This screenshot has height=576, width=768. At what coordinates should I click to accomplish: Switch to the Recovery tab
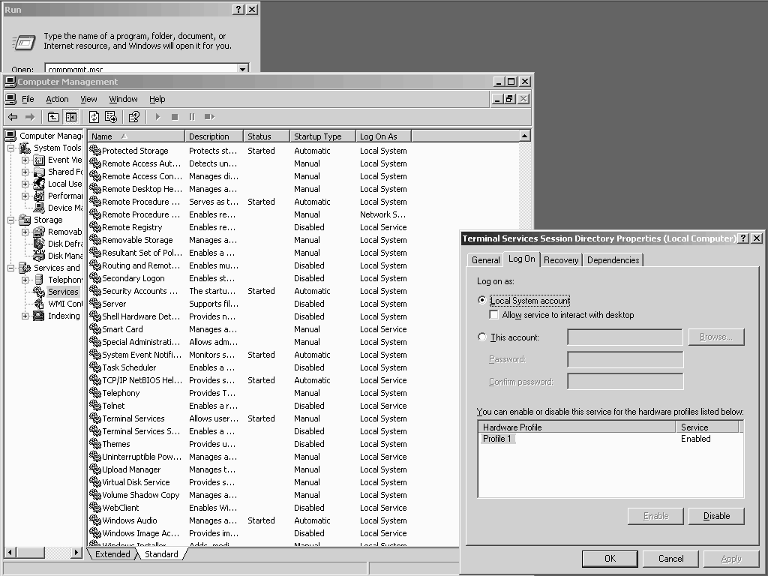pos(561,260)
